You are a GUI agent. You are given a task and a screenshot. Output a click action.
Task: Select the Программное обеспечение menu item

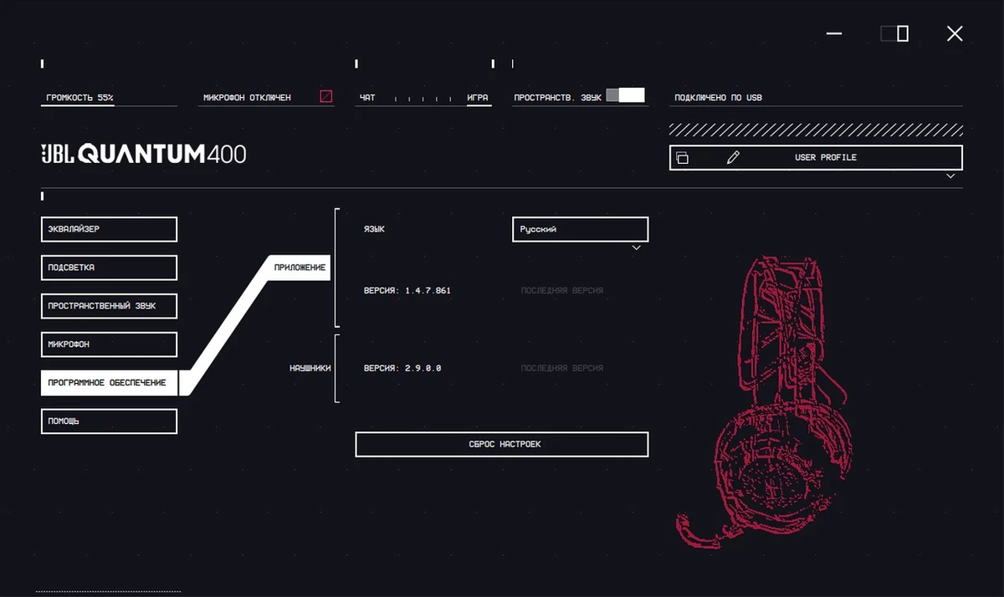[x=109, y=383]
